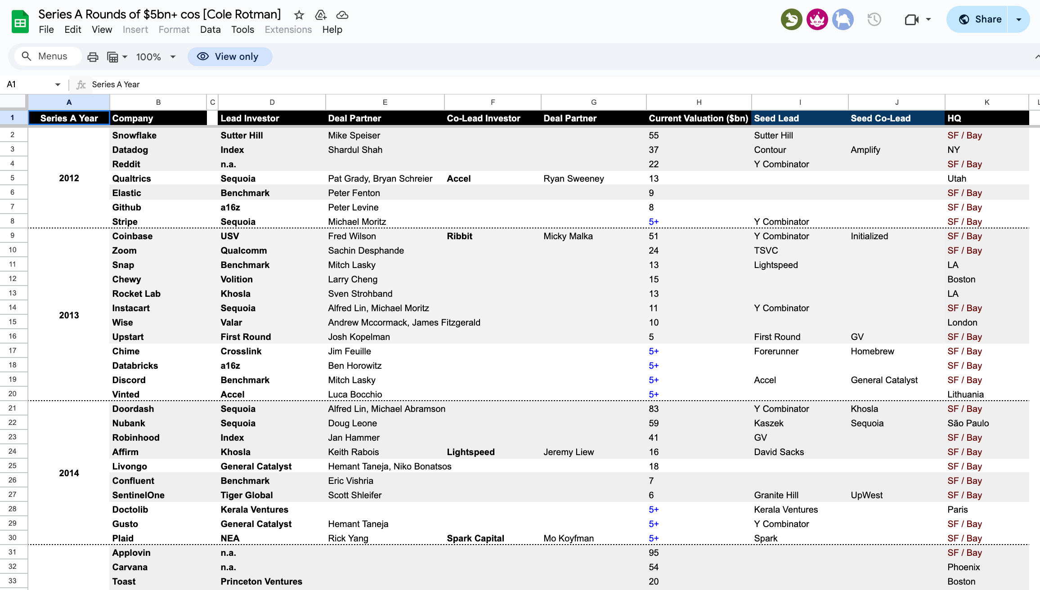Click the Applovin valuation 95 cell
The height and width of the screenshot is (590, 1040).
pyautogui.click(x=699, y=553)
